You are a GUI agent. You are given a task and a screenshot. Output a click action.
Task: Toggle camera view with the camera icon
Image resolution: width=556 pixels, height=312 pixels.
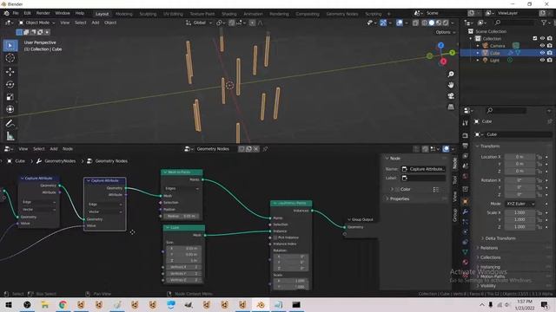click(451, 96)
